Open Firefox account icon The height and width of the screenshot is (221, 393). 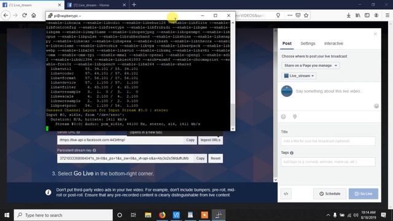pyautogui.click(x=376, y=15)
